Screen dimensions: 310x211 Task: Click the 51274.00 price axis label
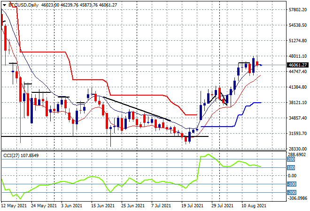(298, 40)
